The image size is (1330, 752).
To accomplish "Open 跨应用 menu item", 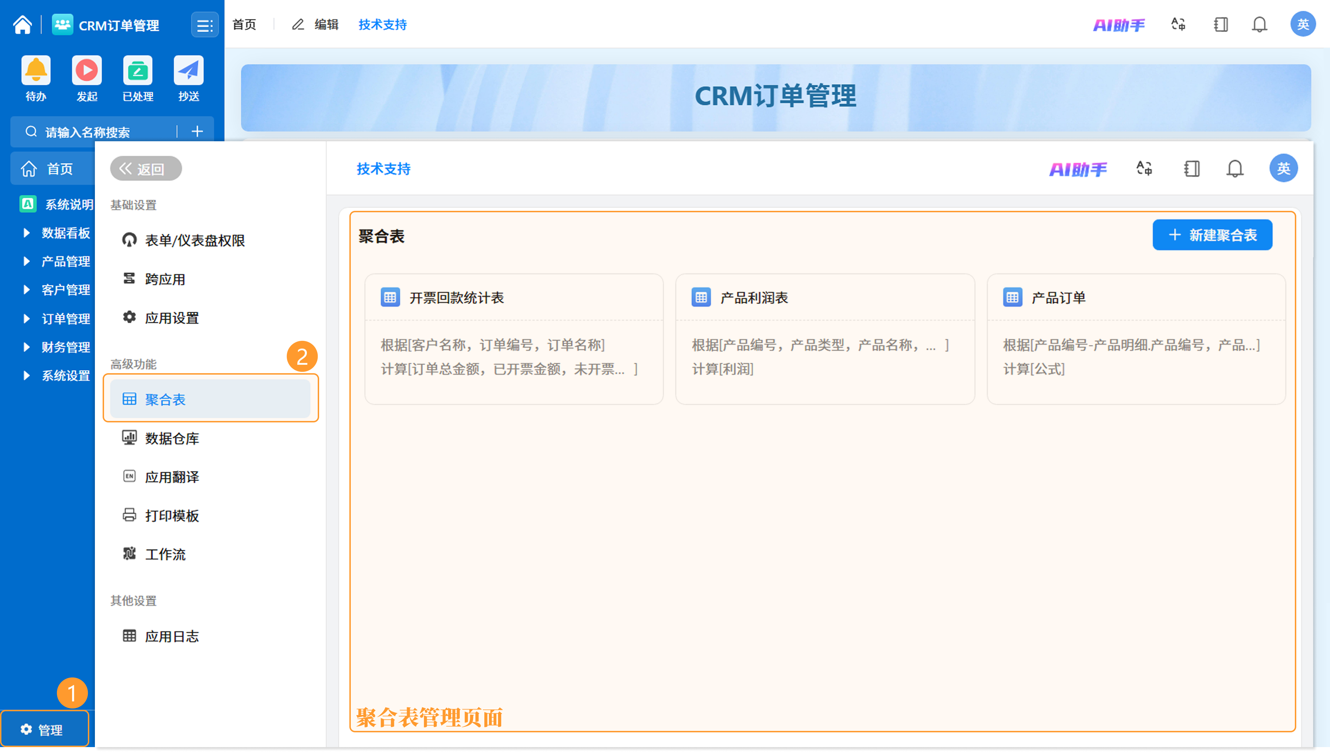I will [210, 279].
